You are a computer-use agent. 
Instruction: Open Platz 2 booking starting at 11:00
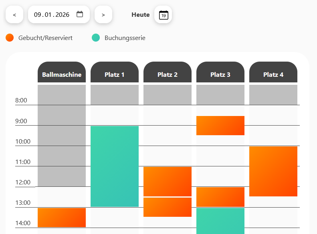(x=168, y=181)
